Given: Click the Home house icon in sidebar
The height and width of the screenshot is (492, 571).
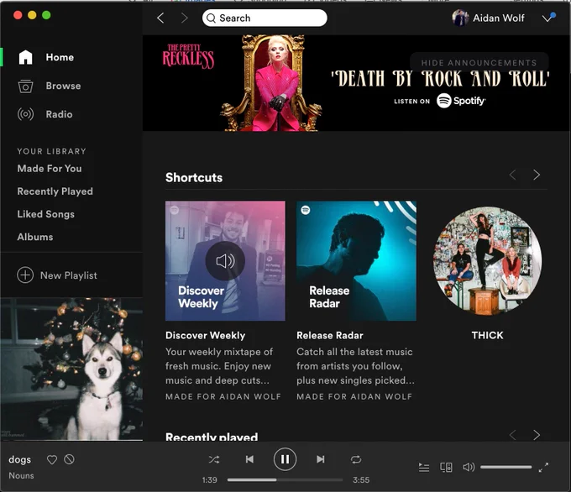Looking at the screenshot, I should (25, 57).
